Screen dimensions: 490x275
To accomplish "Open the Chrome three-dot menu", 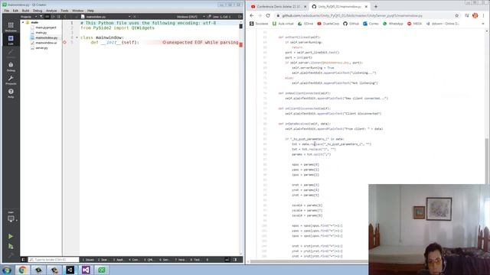I will (x=484, y=15).
